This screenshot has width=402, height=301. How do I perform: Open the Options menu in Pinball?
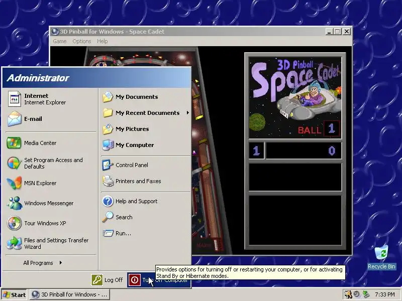[82, 41]
